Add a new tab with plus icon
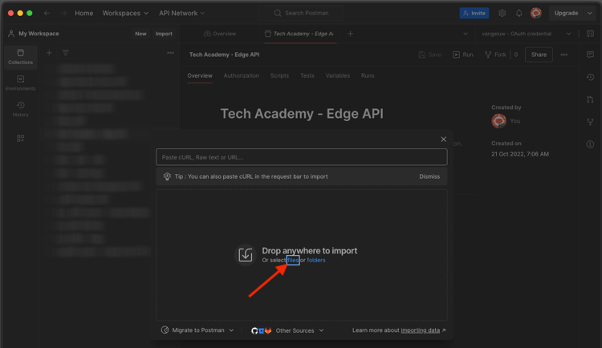 (350, 34)
